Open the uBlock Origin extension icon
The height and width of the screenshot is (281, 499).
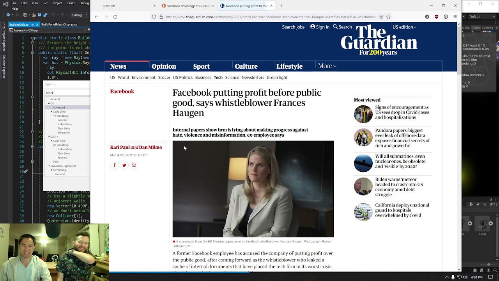(436, 17)
